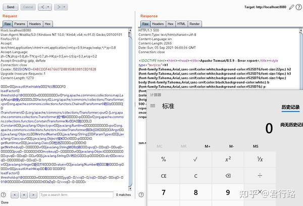Switch to the request Params tab
The height and width of the screenshot is (206, 303).
click(x=20, y=24)
